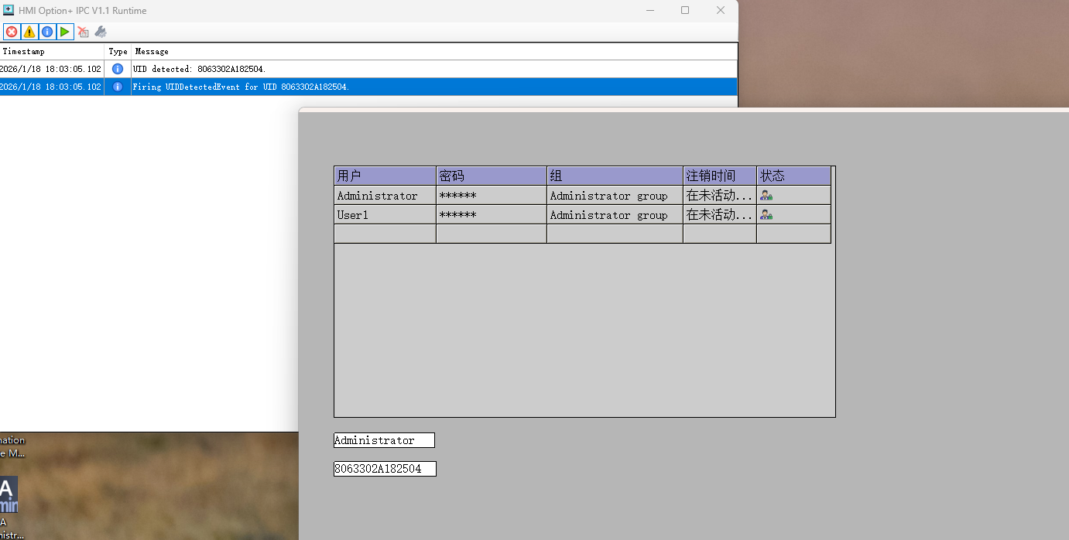
Task: Click the 8063302A182504 UID field
Action: (385, 469)
